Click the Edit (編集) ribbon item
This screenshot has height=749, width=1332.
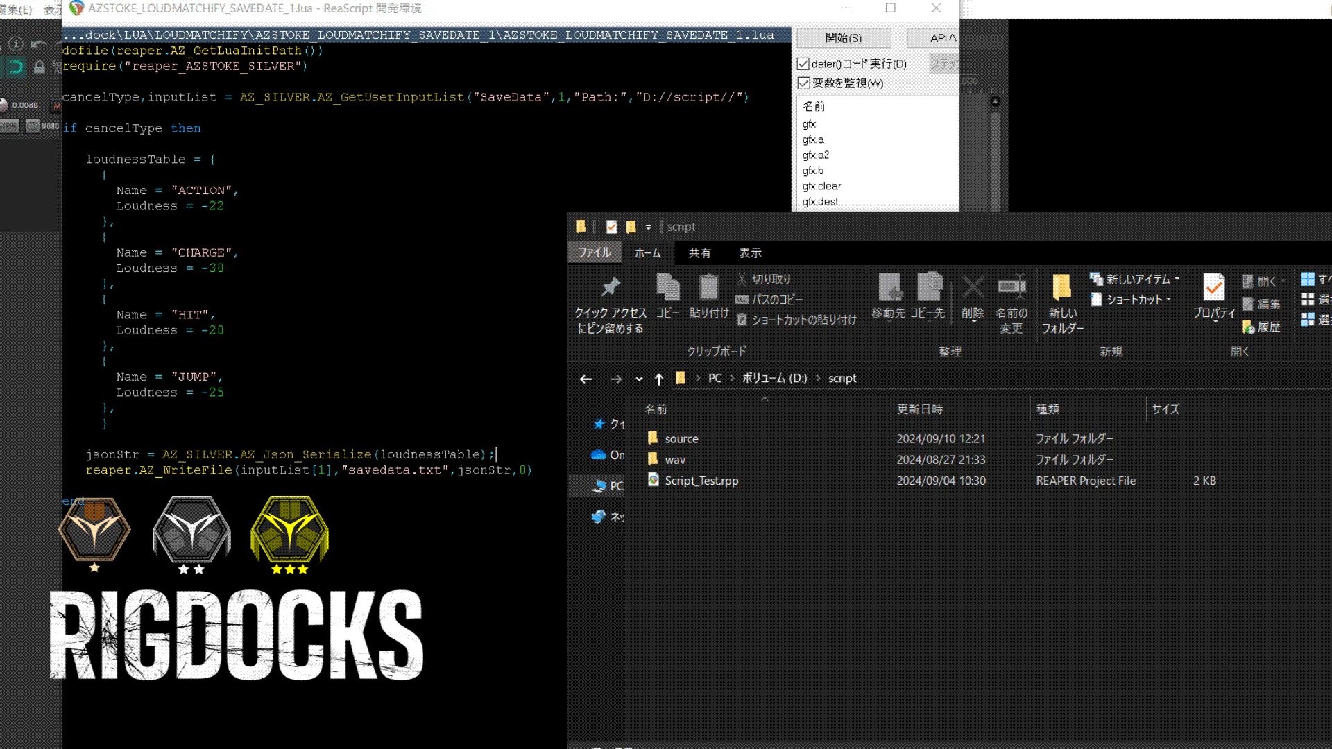pyautogui.click(x=1261, y=304)
